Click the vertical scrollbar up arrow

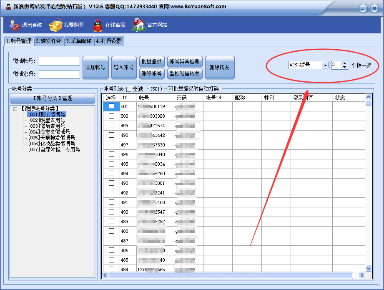coord(368,97)
